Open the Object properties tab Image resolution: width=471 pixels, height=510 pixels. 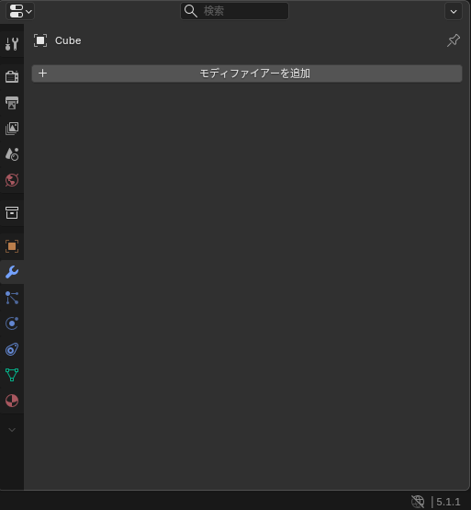12,246
